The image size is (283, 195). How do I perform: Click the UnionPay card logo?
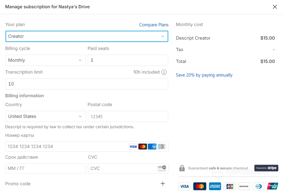(272, 186)
